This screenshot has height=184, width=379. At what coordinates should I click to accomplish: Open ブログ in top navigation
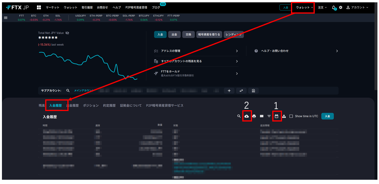(x=156, y=7)
